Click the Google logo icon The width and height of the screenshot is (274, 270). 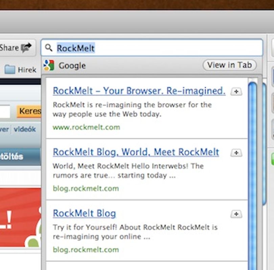pyautogui.click(x=49, y=65)
